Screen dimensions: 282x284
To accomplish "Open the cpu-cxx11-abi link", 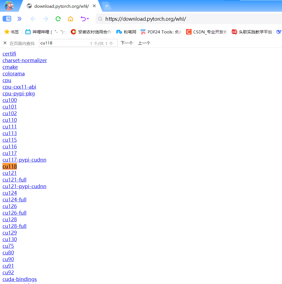I will [x=19, y=87].
